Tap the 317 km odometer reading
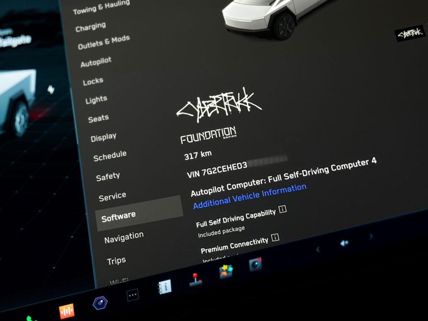This screenshot has height=321, width=428. point(198,155)
